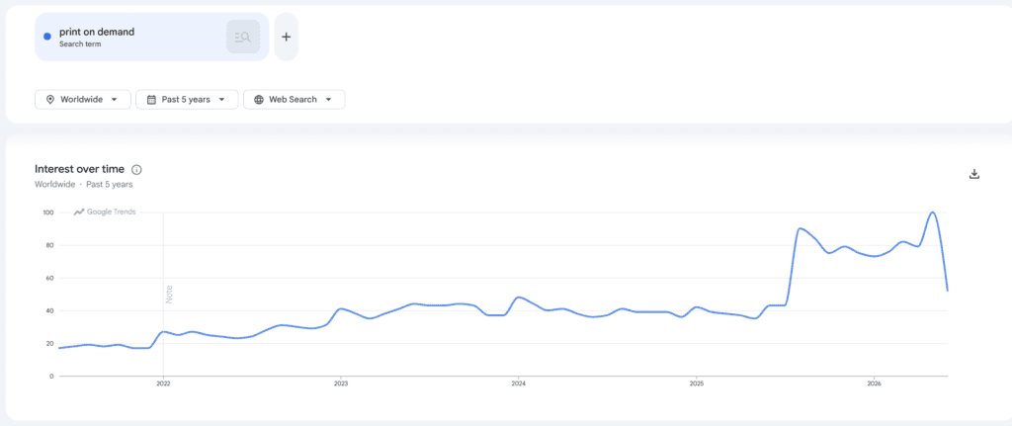Click the Note marker on the chart
Image resolution: width=1012 pixels, height=426 pixels.
click(169, 295)
